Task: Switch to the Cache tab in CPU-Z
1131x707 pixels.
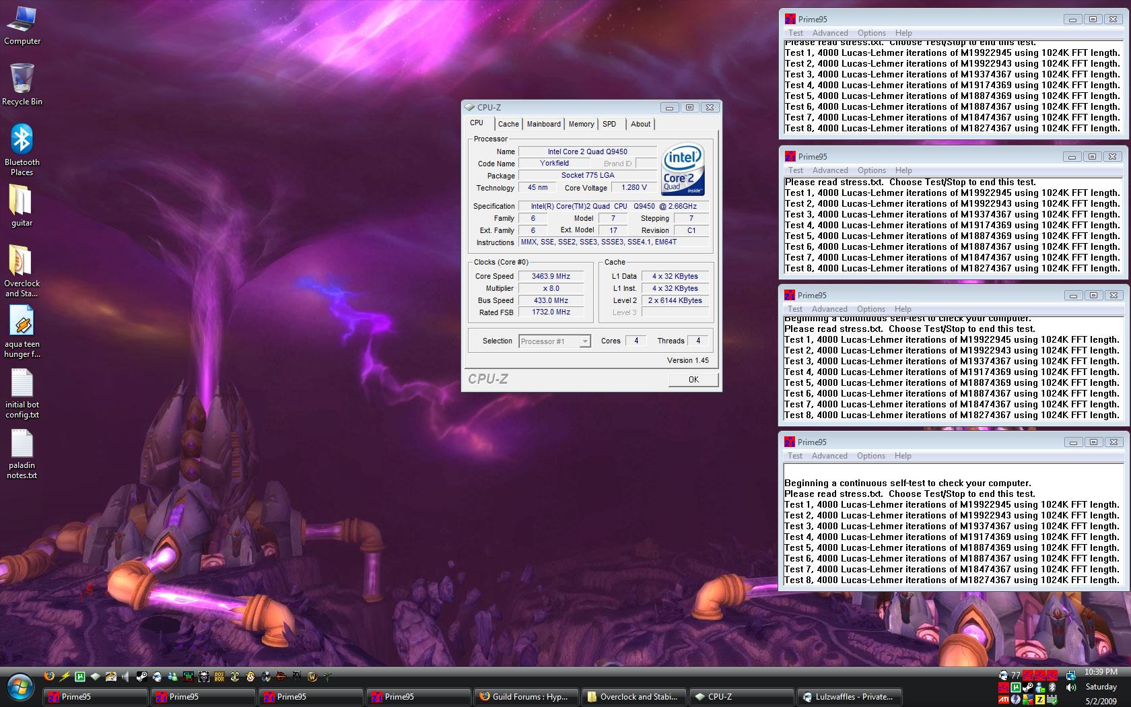Action: pos(508,124)
